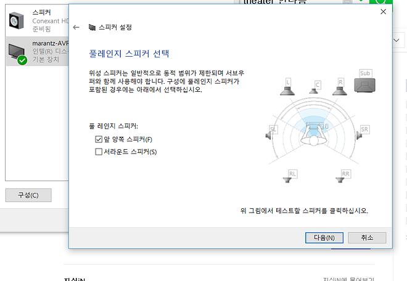Viewport: 407px width, 281px height.
Task: Select the marantz-AVR playback device
Action: (x=38, y=51)
